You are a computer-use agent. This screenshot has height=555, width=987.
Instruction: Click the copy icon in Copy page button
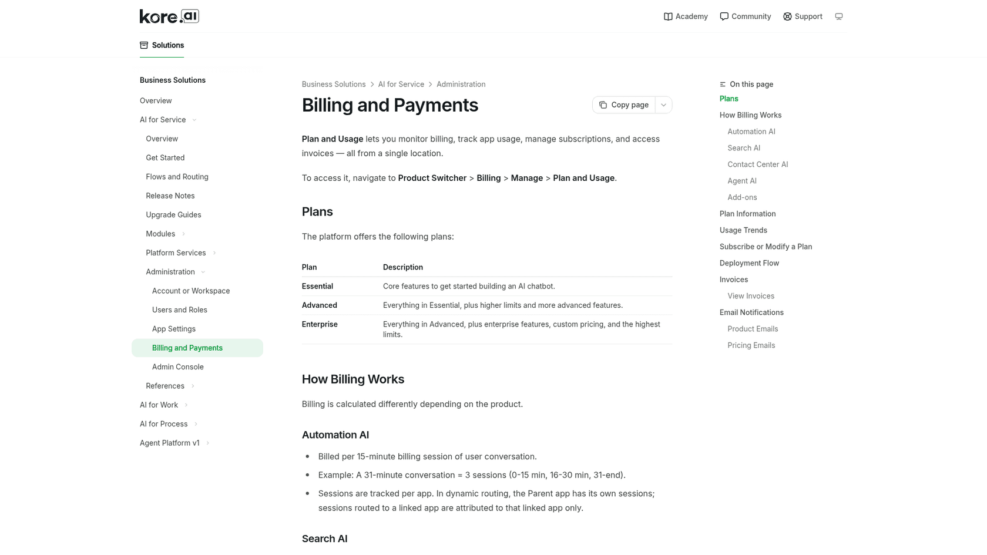pos(603,105)
